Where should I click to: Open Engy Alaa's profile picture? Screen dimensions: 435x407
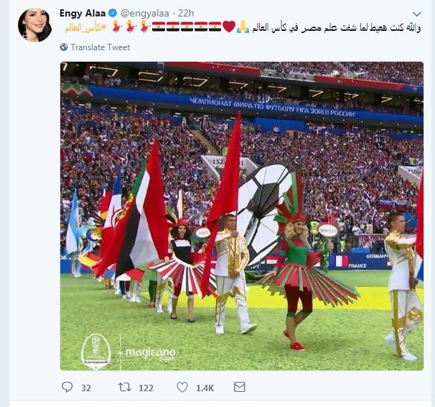[34, 25]
